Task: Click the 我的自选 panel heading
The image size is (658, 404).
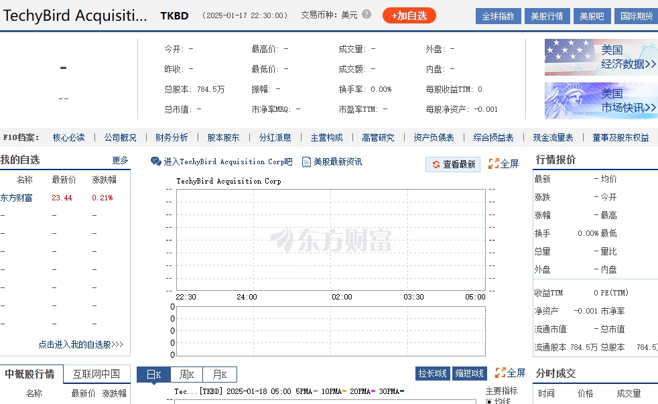Action: (x=19, y=160)
